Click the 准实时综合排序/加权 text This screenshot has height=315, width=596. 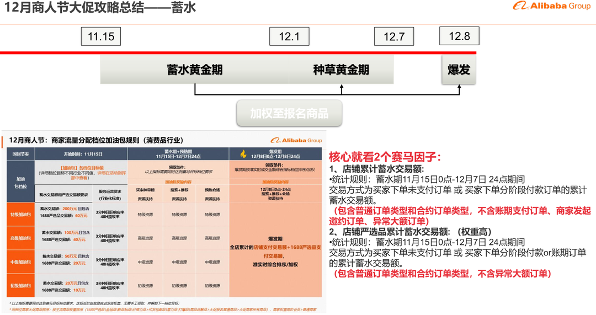pos(275,264)
